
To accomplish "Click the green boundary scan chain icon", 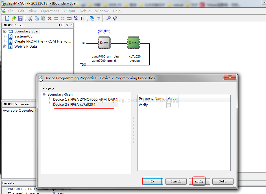I will point(69,18).
